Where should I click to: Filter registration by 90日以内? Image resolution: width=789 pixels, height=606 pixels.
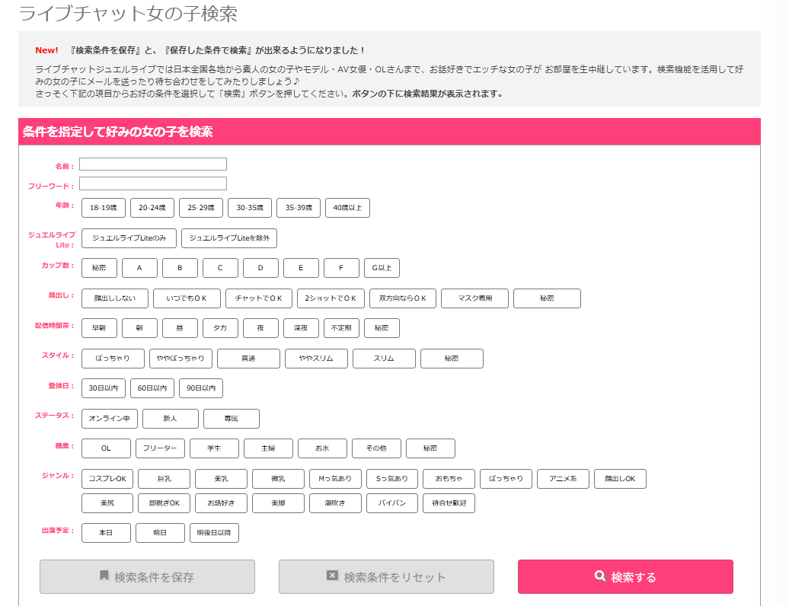pyautogui.click(x=201, y=388)
